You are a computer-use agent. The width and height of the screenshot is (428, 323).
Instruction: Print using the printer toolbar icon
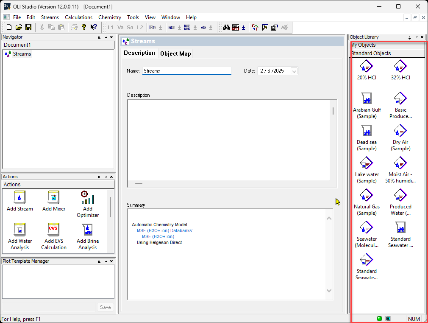[x=74, y=27]
